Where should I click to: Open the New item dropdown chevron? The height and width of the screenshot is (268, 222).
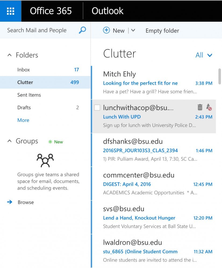(133, 31)
